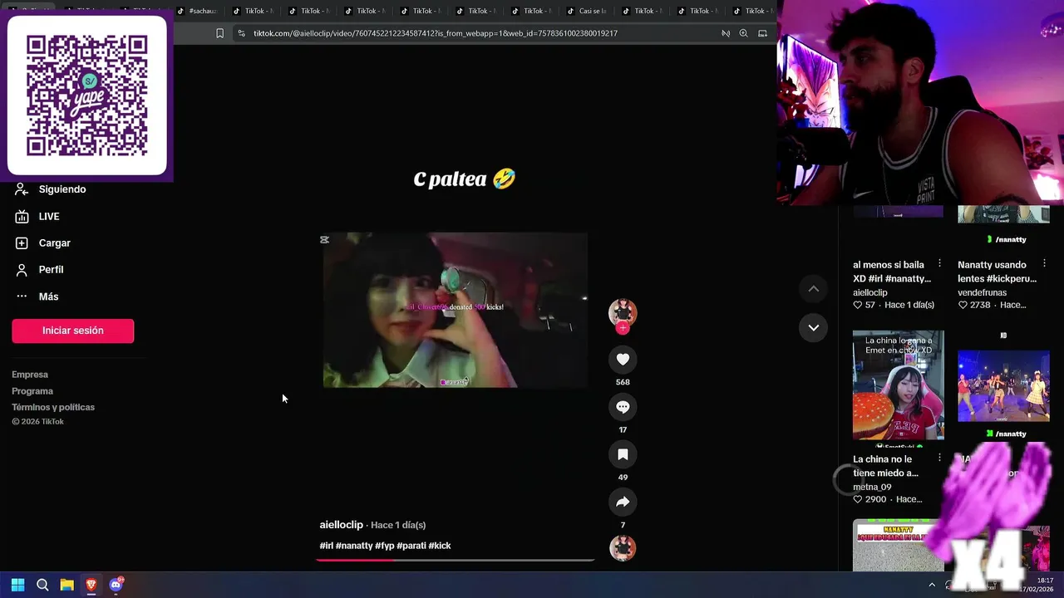Open the dancers on stage video thumbnail
1064x598 pixels.
[1003, 385]
